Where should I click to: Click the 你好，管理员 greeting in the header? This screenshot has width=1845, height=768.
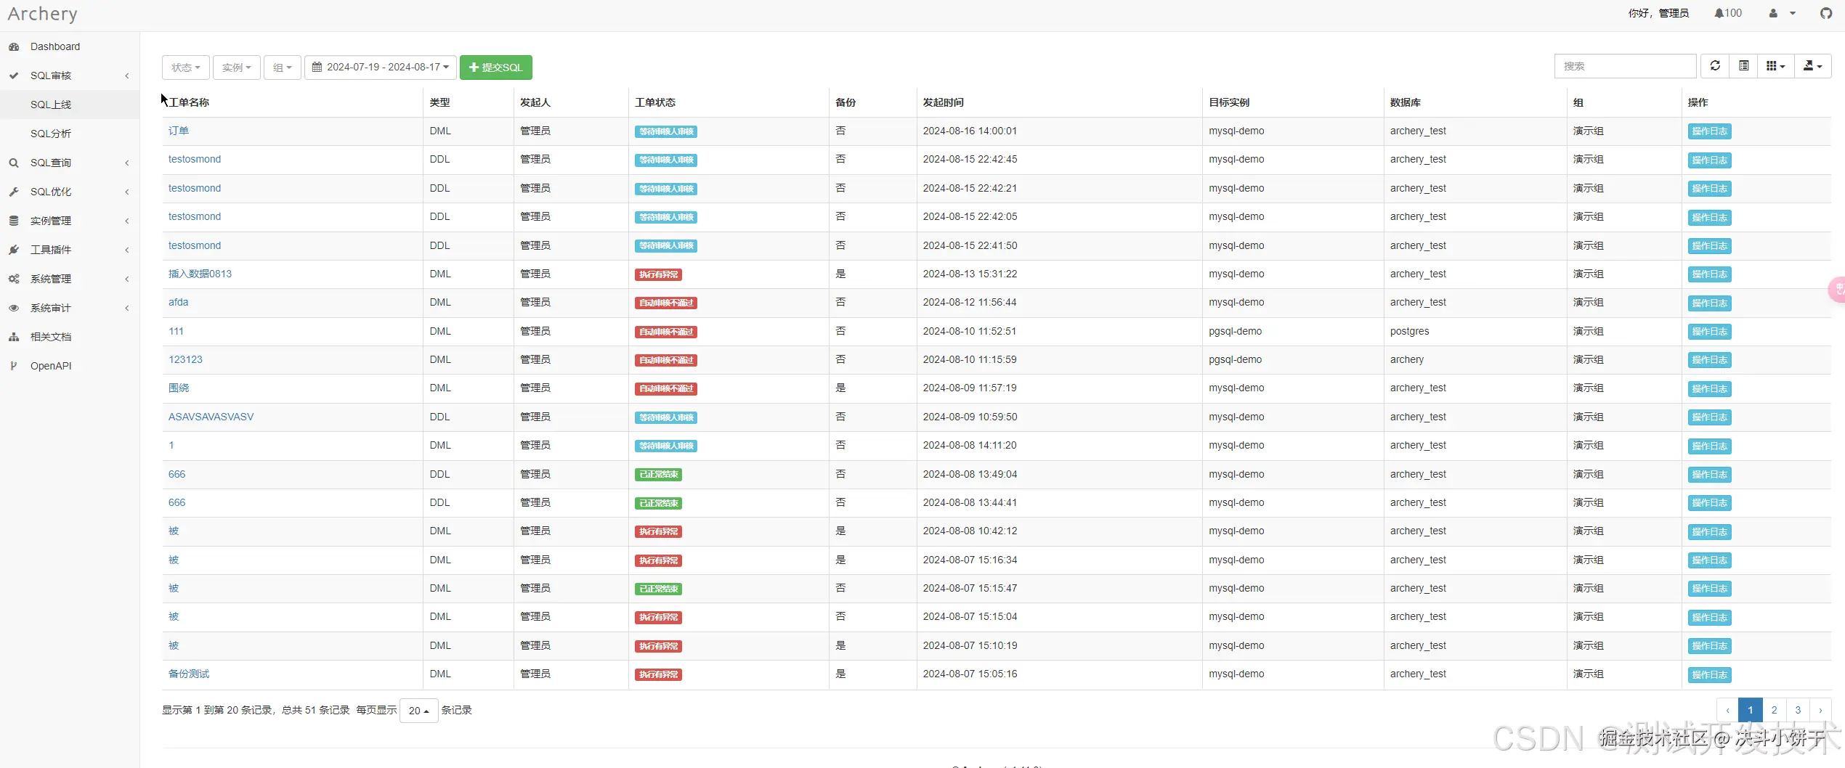click(x=1658, y=13)
